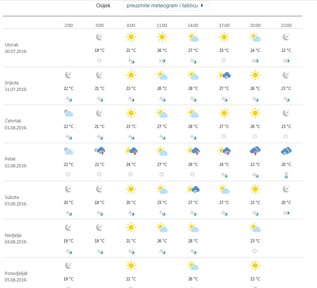Screen dimensions: 317x288
Task: Click the downward wind arrow for Petak 23:00
Action: [x=286, y=175]
